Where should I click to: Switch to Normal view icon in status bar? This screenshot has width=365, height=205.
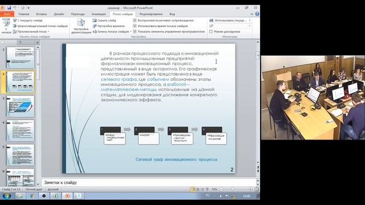tap(193, 190)
